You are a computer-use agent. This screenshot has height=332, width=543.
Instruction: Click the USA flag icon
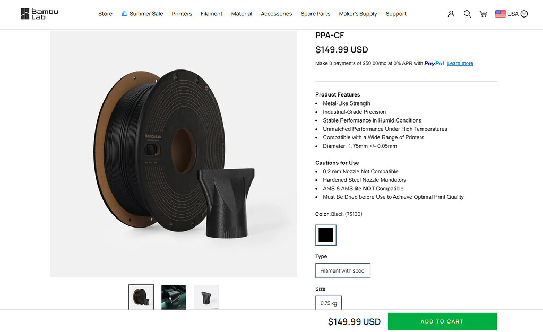coord(500,14)
